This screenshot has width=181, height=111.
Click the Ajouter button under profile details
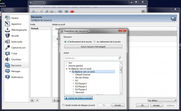pyautogui.click(x=56, y=100)
